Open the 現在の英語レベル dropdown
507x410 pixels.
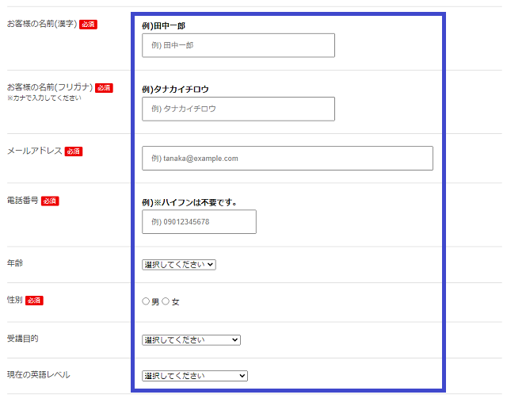point(195,376)
